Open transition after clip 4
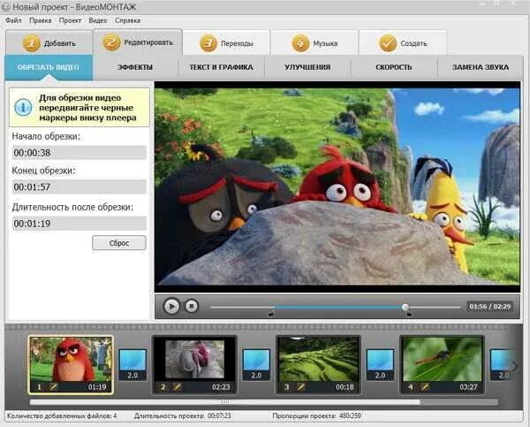Viewport: 530px width, 427px height. tap(501, 365)
